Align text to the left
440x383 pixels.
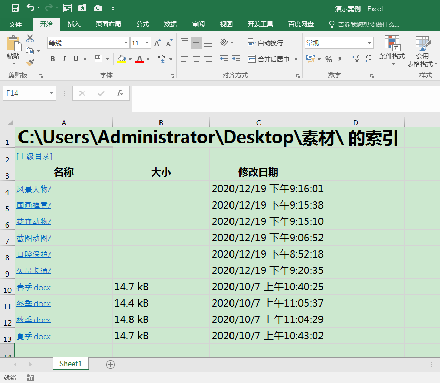pyautogui.click(x=185, y=58)
